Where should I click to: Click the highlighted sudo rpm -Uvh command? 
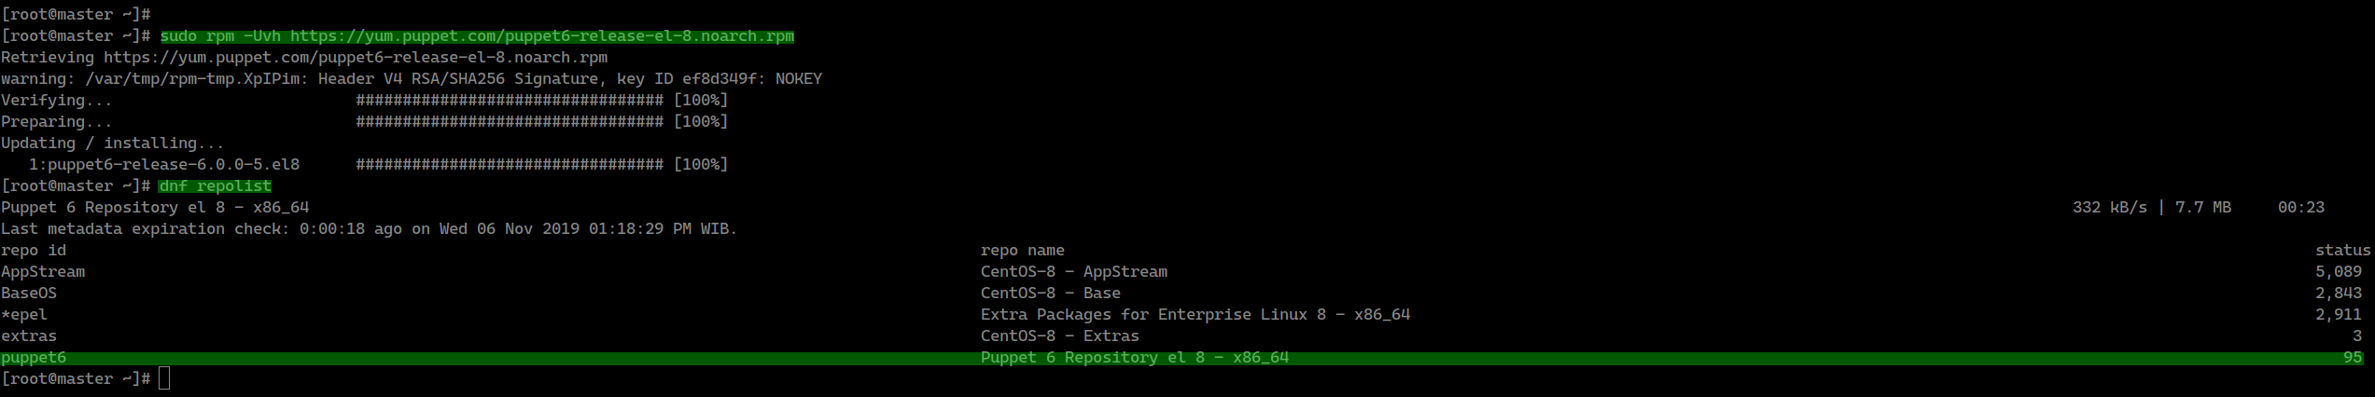(x=477, y=36)
